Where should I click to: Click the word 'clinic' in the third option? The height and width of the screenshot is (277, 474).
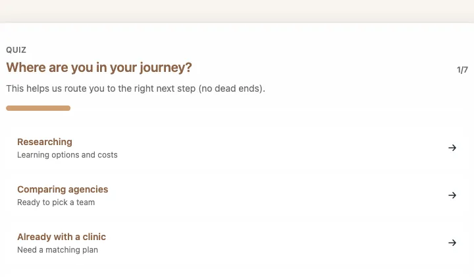pyautogui.click(x=92, y=237)
